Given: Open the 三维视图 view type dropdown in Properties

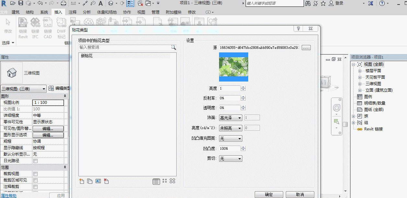Looking at the screenshot, I should pos(24,89).
